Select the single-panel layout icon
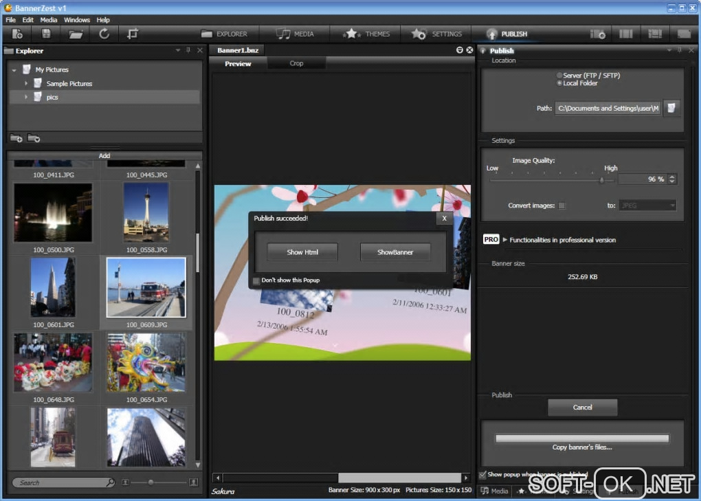Viewport: 701px width, 501px height. 684,34
